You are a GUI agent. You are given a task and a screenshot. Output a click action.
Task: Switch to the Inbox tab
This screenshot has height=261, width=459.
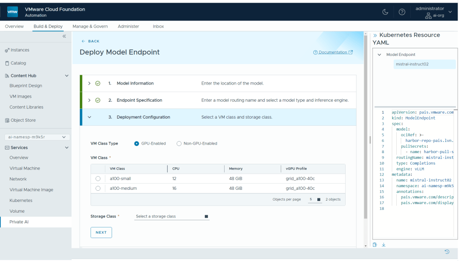pyautogui.click(x=158, y=26)
